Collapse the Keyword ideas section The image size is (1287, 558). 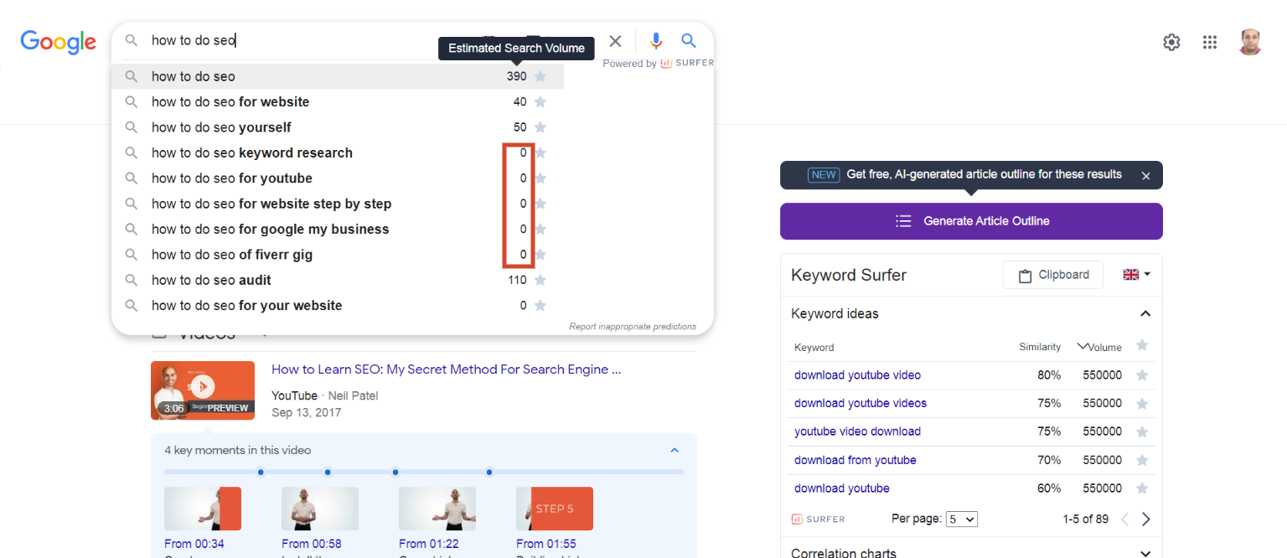click(x=1145, y=313)
